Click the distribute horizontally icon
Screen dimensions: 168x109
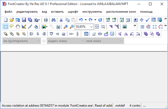71,34
